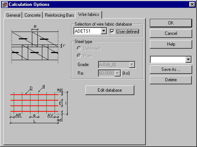Close the Calculation Options dialog
This screenshot has height=147, width=197.
click(x=192, y=4)
